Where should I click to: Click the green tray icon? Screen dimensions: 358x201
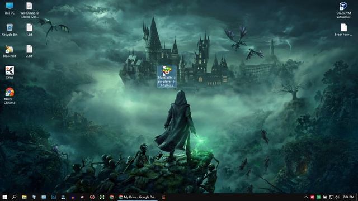coord(318,197)
